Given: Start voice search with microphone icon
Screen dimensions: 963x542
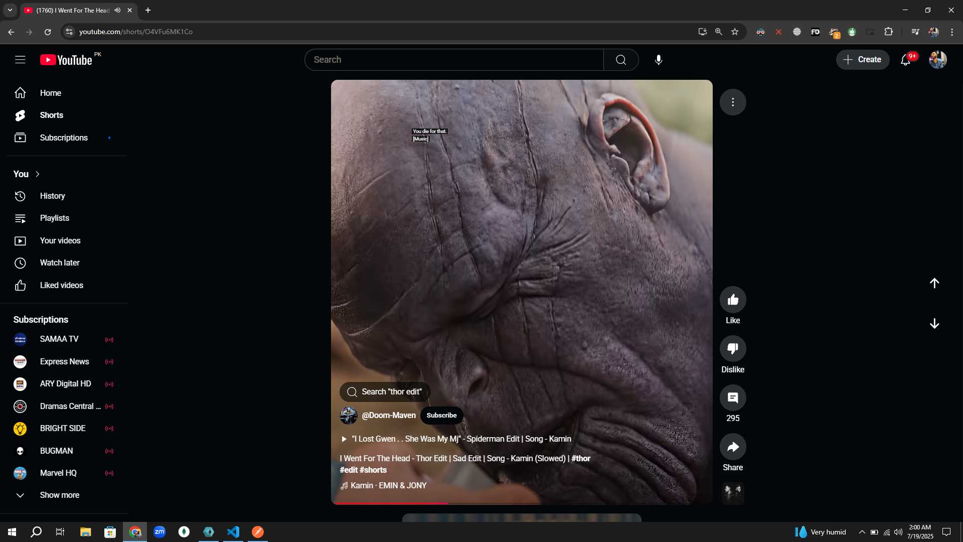Looking at the screenshot, I should [659, 60].
